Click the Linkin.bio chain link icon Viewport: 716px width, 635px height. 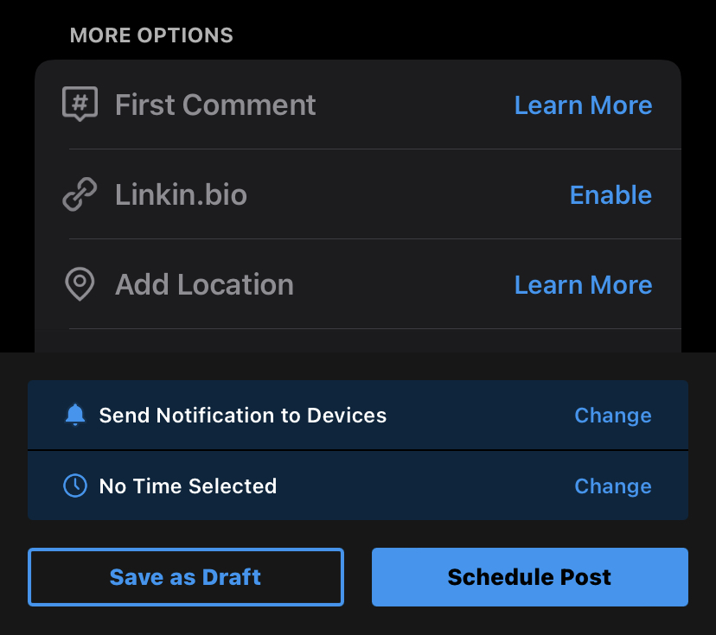point(80,195)
